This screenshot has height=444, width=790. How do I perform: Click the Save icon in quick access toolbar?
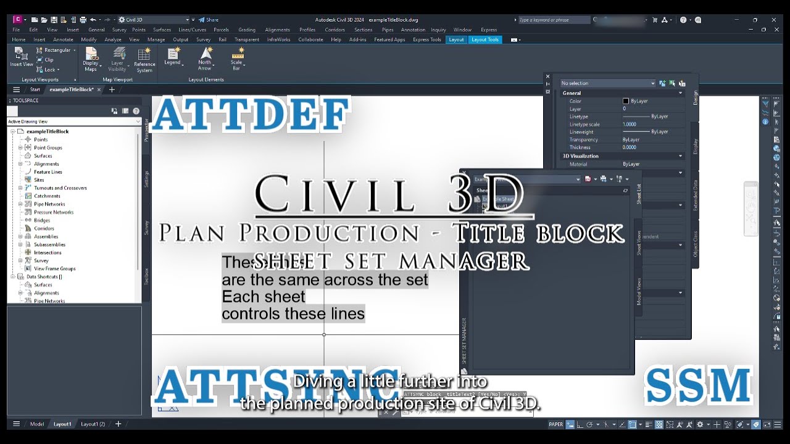[54, 20]
